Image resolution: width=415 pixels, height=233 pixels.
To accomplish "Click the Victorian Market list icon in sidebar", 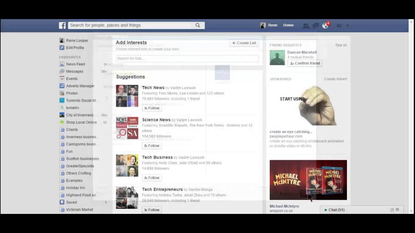I will click(x=62, y=210).
